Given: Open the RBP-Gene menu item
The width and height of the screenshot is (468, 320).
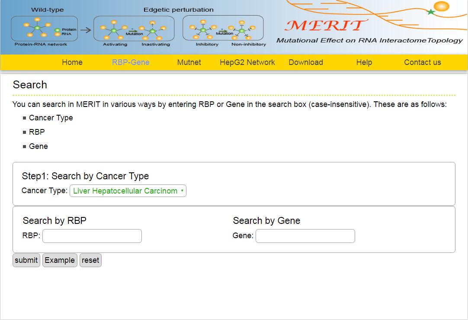Looking at the screenshot, I should pos(131,62).
